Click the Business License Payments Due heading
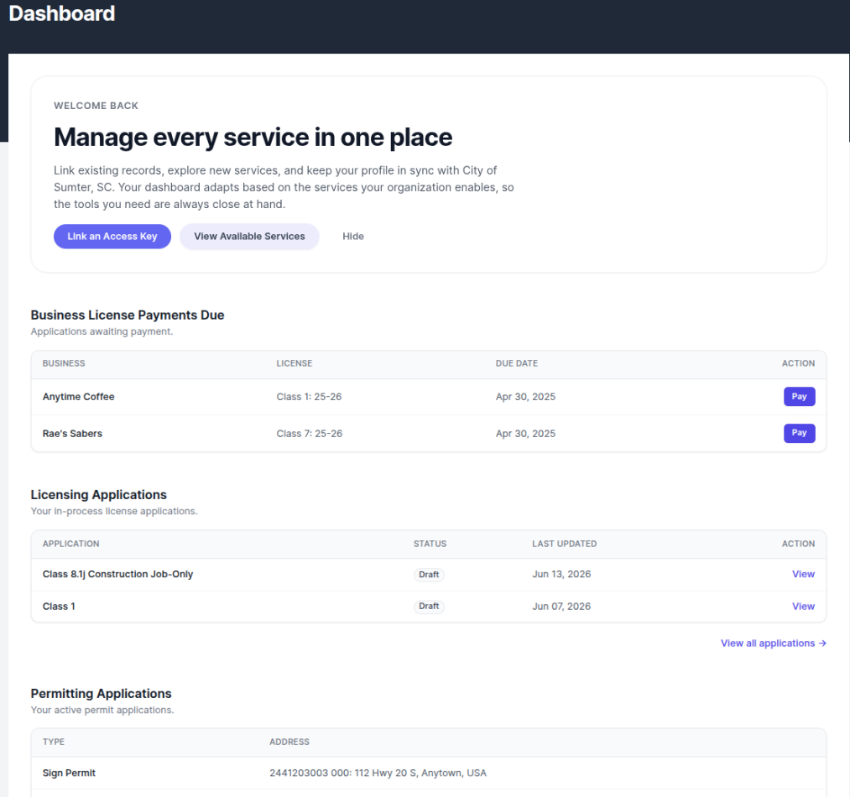 point(128,315)
